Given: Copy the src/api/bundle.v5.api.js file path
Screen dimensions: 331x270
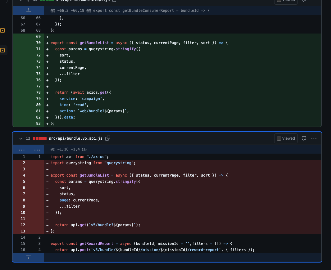Looking at the screenshot, I should tap(108, 138).
